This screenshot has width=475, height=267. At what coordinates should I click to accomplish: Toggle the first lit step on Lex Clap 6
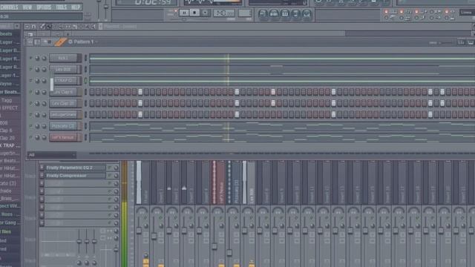(x=140, y=92)
